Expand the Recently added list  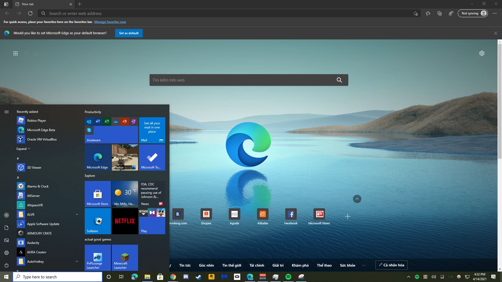tap(23, 149)
